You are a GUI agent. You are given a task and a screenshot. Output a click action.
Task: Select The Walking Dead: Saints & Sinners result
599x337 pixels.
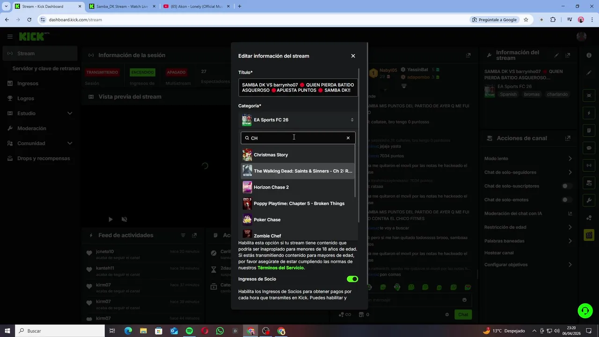pos(298,171)
